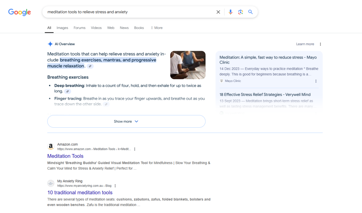Image resolution: width=362 pixels, height=213 pixels.
Task: Switch to the Videos tab
Action: pyautogui.click(x=96, y=28)
